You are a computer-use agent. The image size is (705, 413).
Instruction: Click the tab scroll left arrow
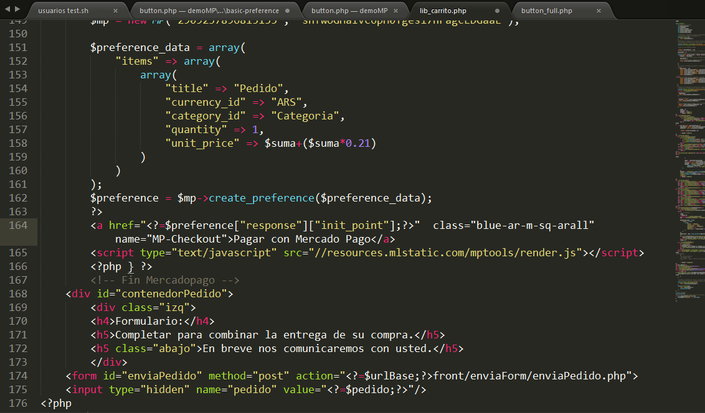coord(7,9)
